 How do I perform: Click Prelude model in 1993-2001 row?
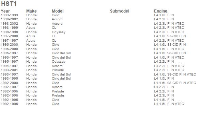pos(58,70)
